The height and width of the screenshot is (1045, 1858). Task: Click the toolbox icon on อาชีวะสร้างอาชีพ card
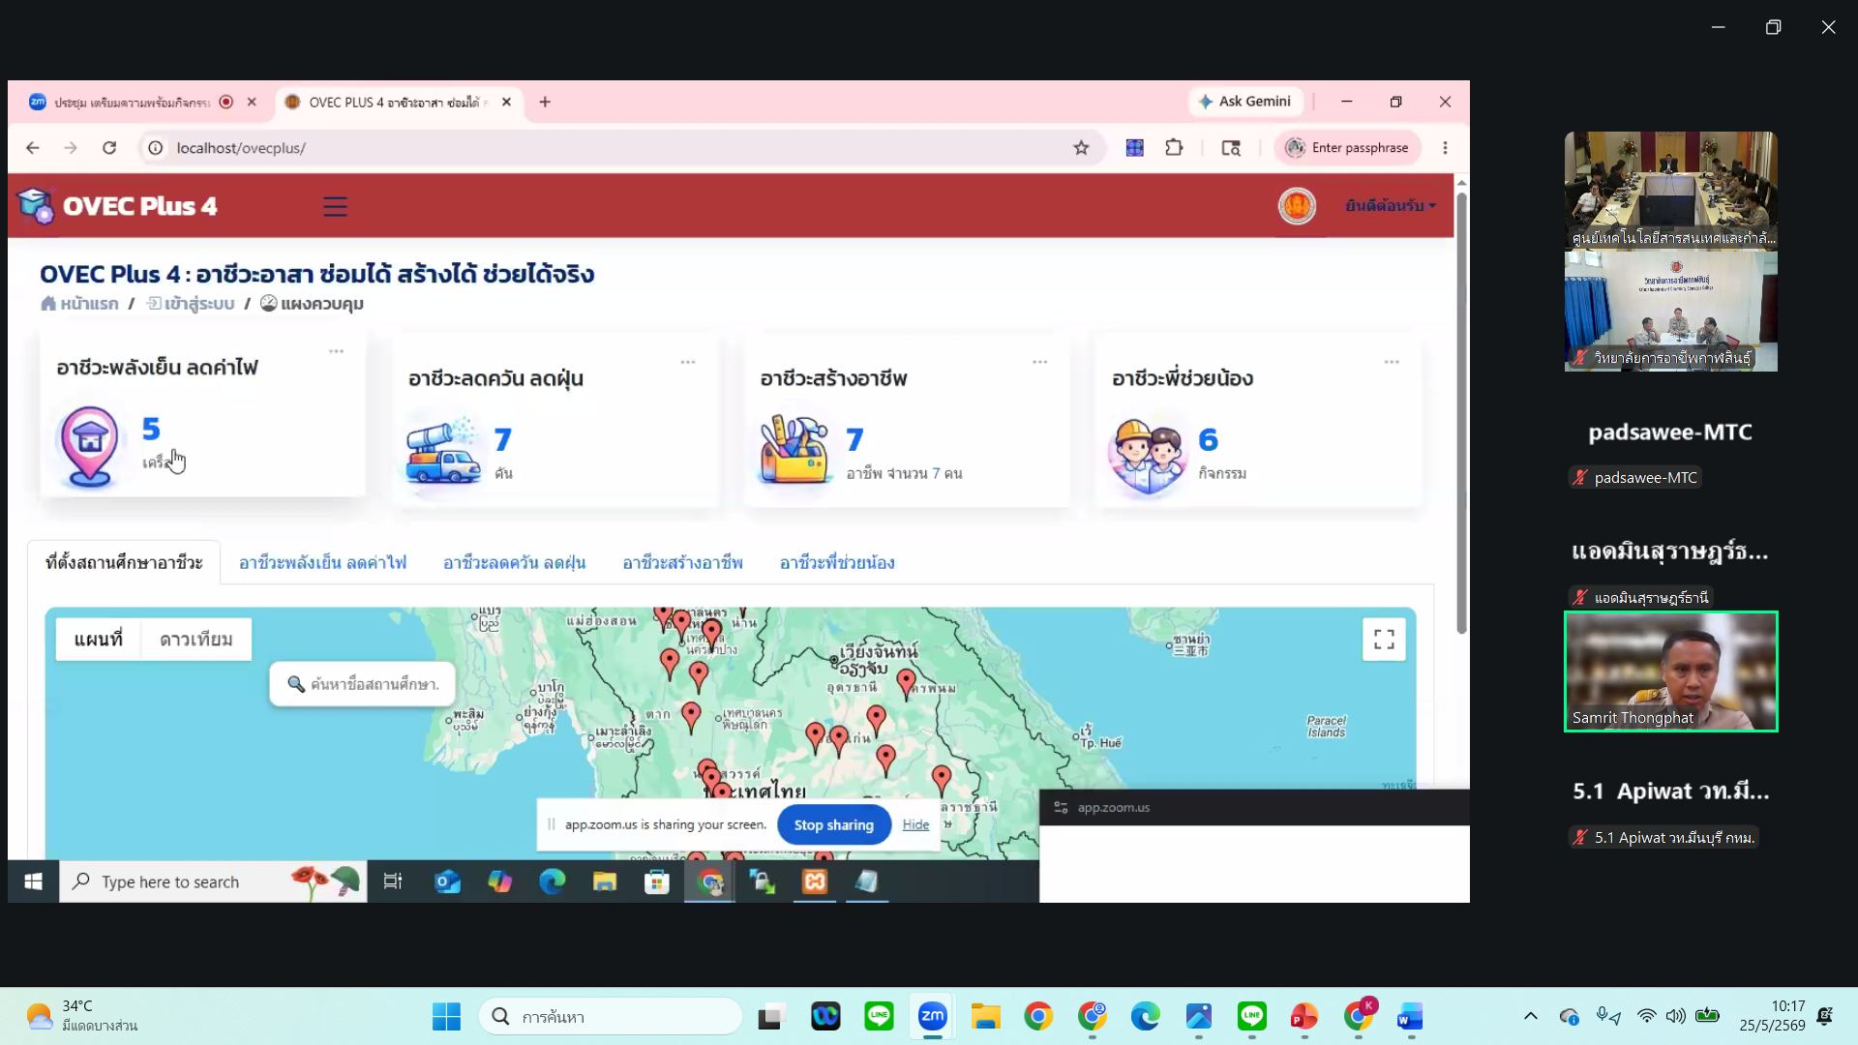click(x=794, y=450)
